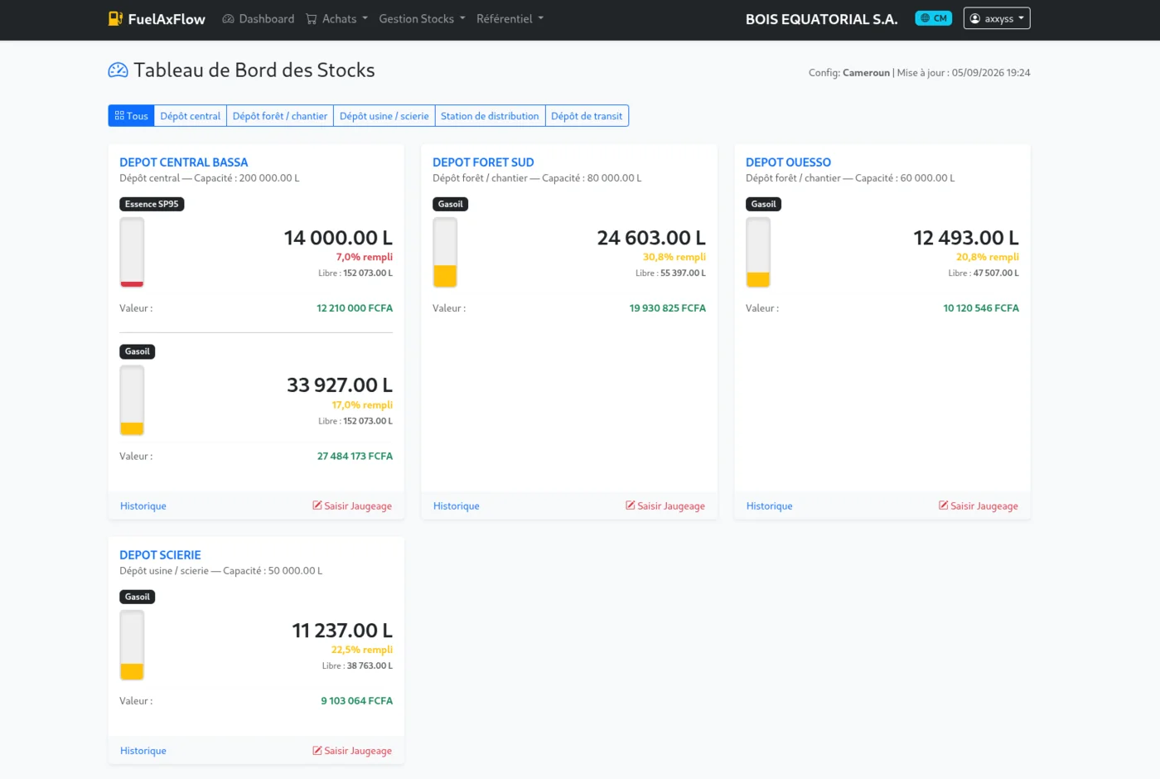Filter by Station de distribution
The height and width of the screenshot is (779, 1160).
(x=490, y=116)
